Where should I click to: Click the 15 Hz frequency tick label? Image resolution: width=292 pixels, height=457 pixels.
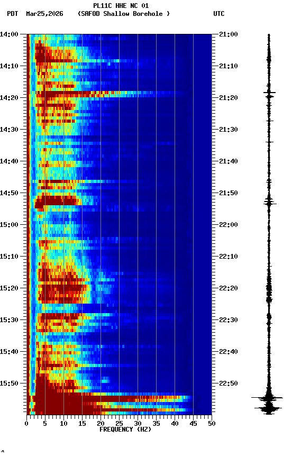(x=82, y=424)
